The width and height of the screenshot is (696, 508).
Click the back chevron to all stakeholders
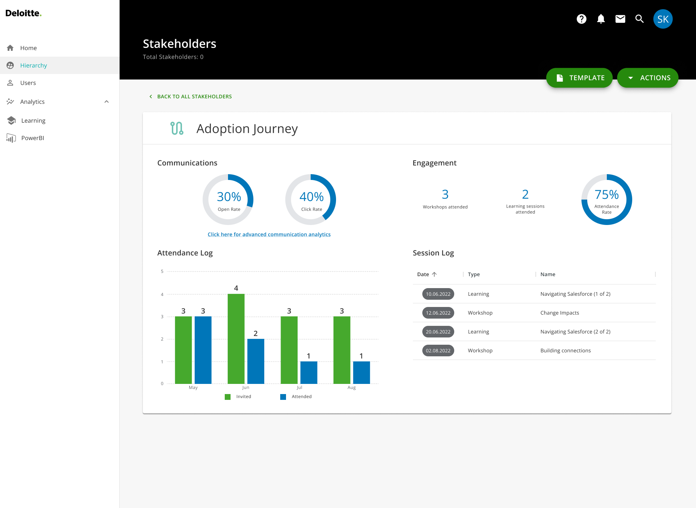pos(151,97)
